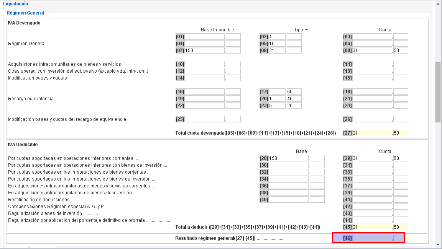Focus base imponible field [01] integer part
The width and height of the screenshot is (442, 249).
[205, 37]
